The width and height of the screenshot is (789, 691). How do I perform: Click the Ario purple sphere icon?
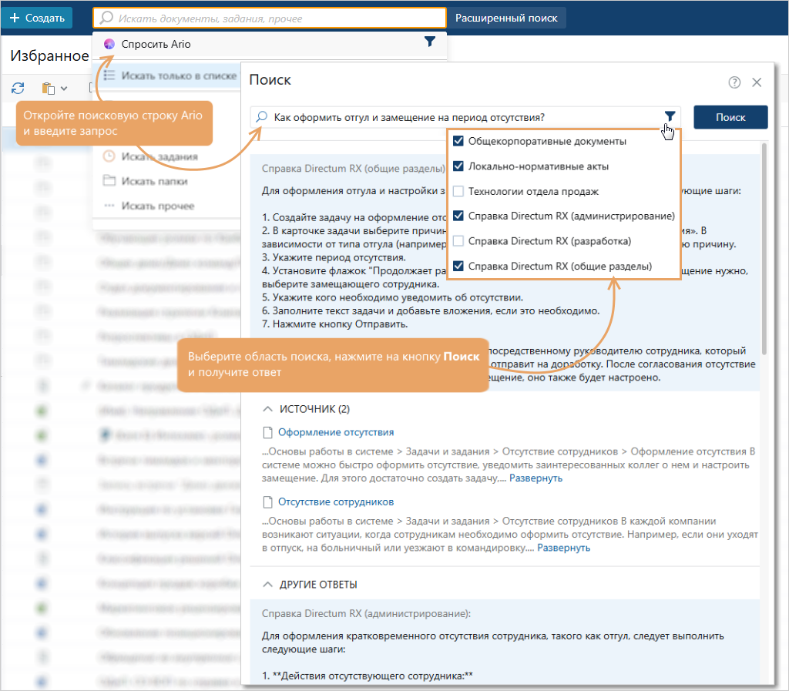coord(109,44)
